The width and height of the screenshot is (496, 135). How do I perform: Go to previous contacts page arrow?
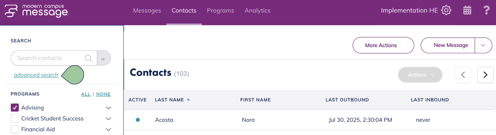pyautogui.click(x=463, y=75)
